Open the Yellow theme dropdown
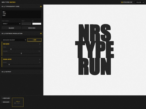The height and width of the screenshot is (109, 146). (140, 2)
